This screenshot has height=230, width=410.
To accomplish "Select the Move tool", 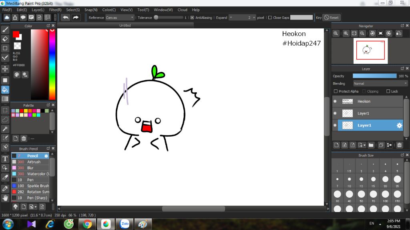I will click(x=5, y=69).
